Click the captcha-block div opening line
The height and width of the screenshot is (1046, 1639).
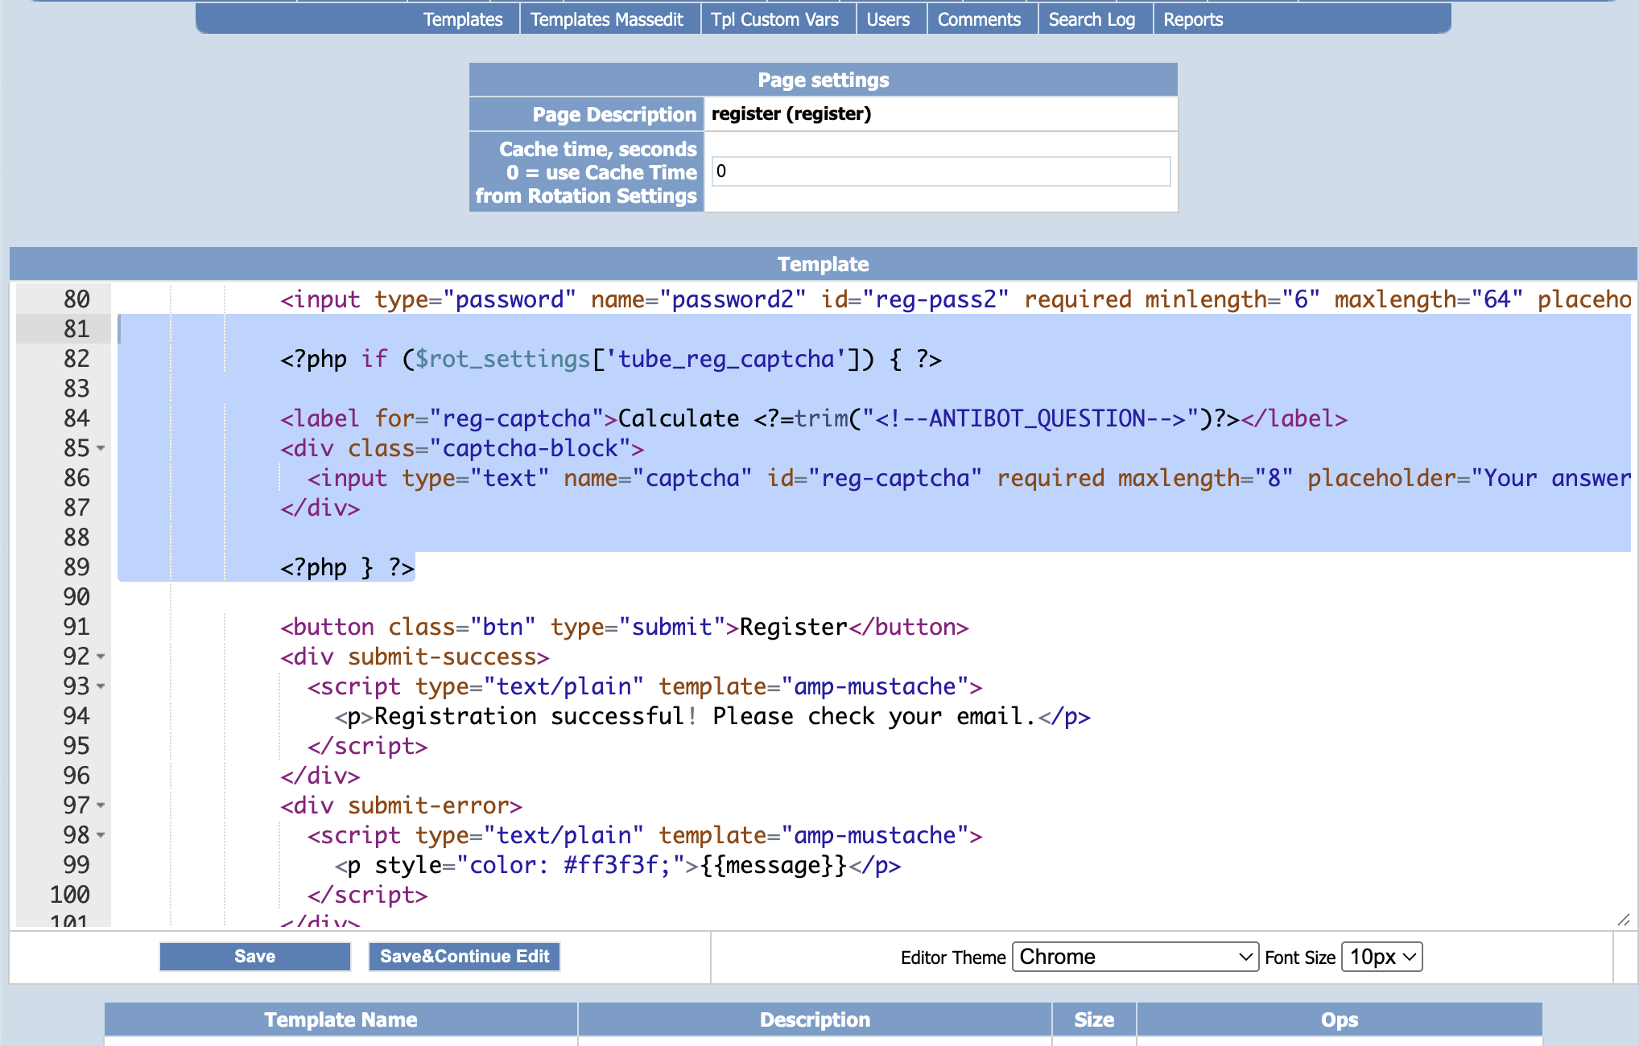coord(462,448)
